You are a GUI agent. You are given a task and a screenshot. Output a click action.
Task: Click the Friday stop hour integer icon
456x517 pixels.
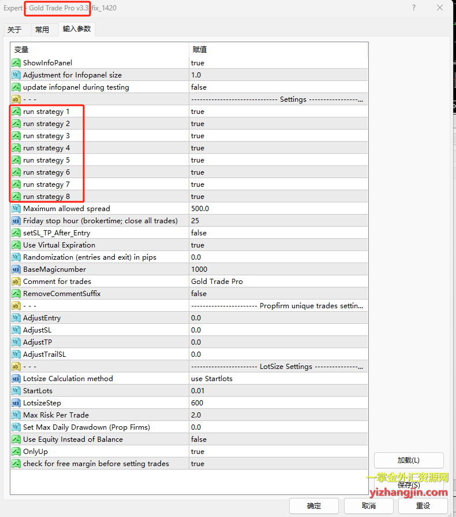click(x=16, y=221)
